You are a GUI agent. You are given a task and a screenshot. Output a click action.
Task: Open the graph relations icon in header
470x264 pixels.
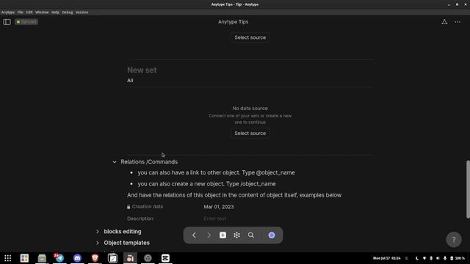444,22
